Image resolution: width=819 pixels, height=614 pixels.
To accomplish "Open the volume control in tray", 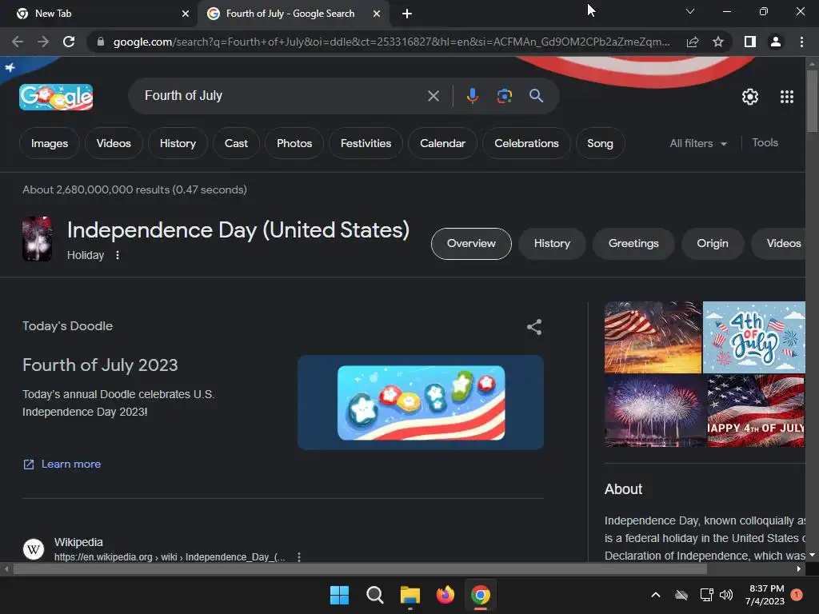I will click(x=726, y=595).
